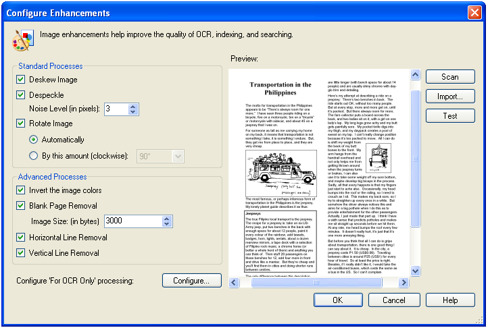Click the paint palette enhancements icon

point(22,40)
